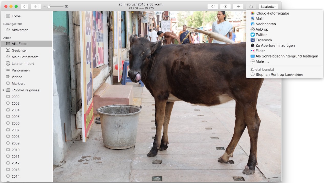This screenshot has height=183, width=324.
Task: Share to Facebook
Action: click(x=264, y=40)
